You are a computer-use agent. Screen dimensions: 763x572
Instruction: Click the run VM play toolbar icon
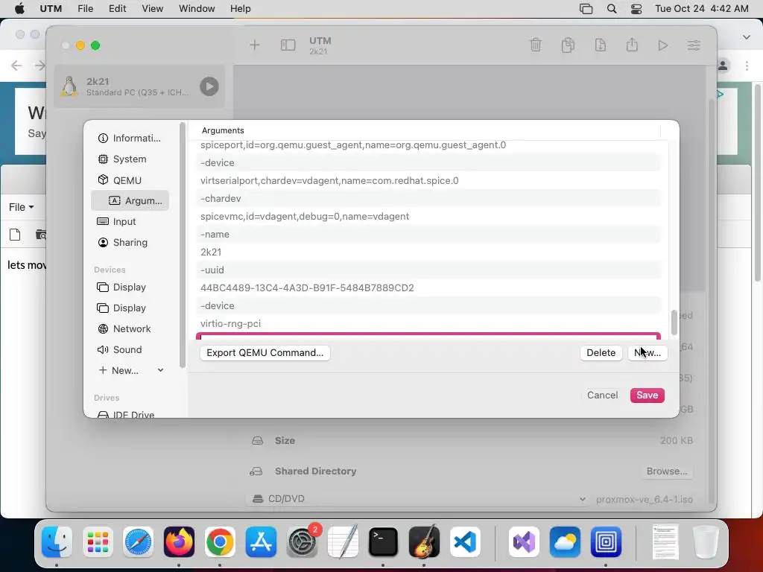click(x=662, y=45)
